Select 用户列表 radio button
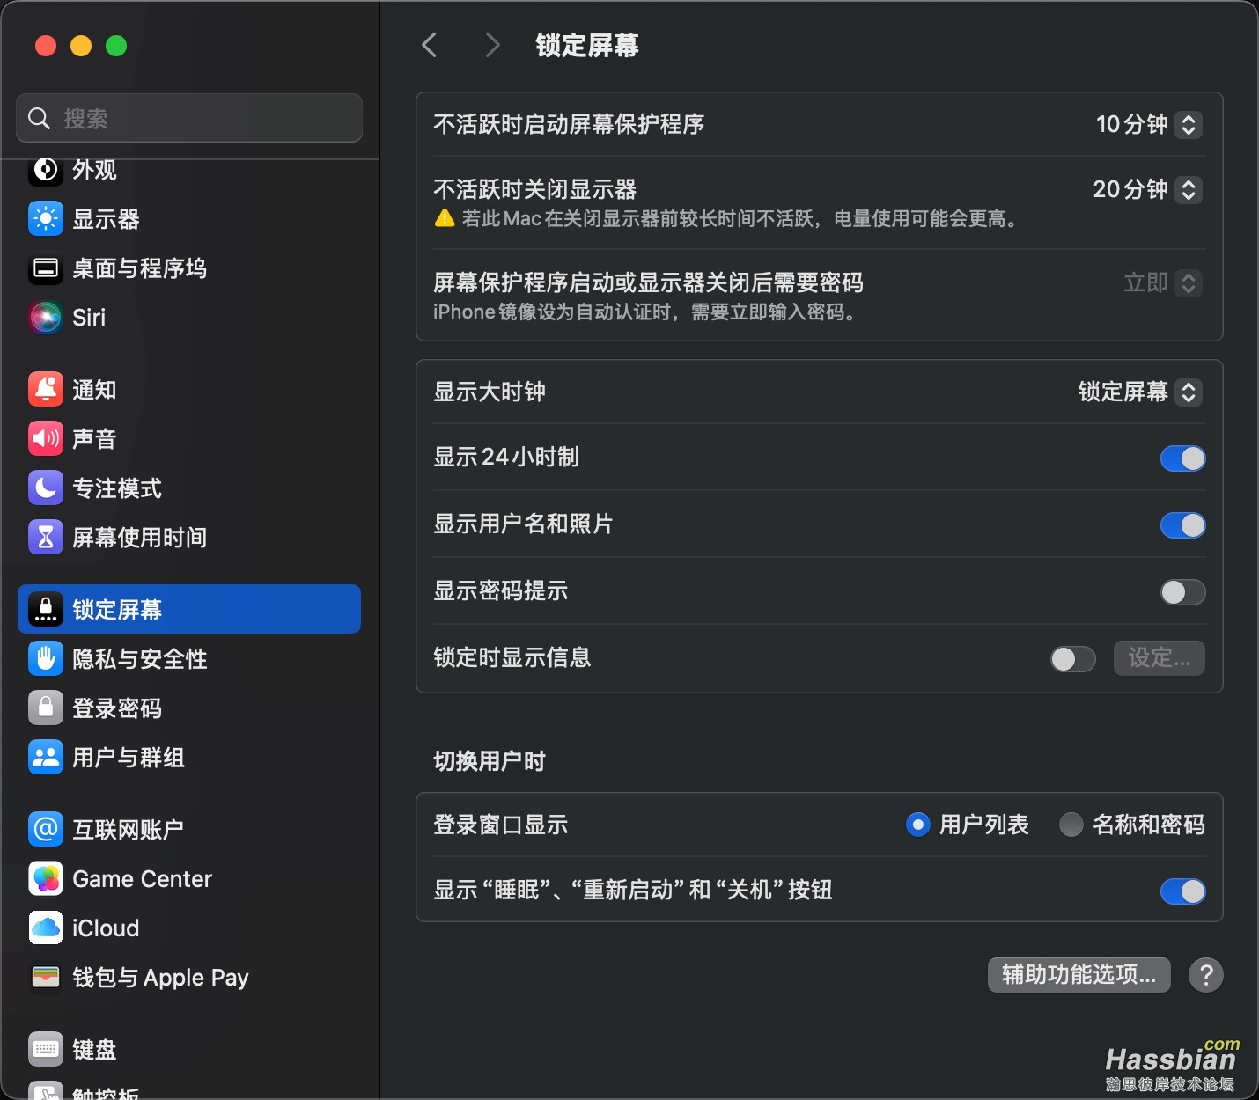 tap(917, 825)
